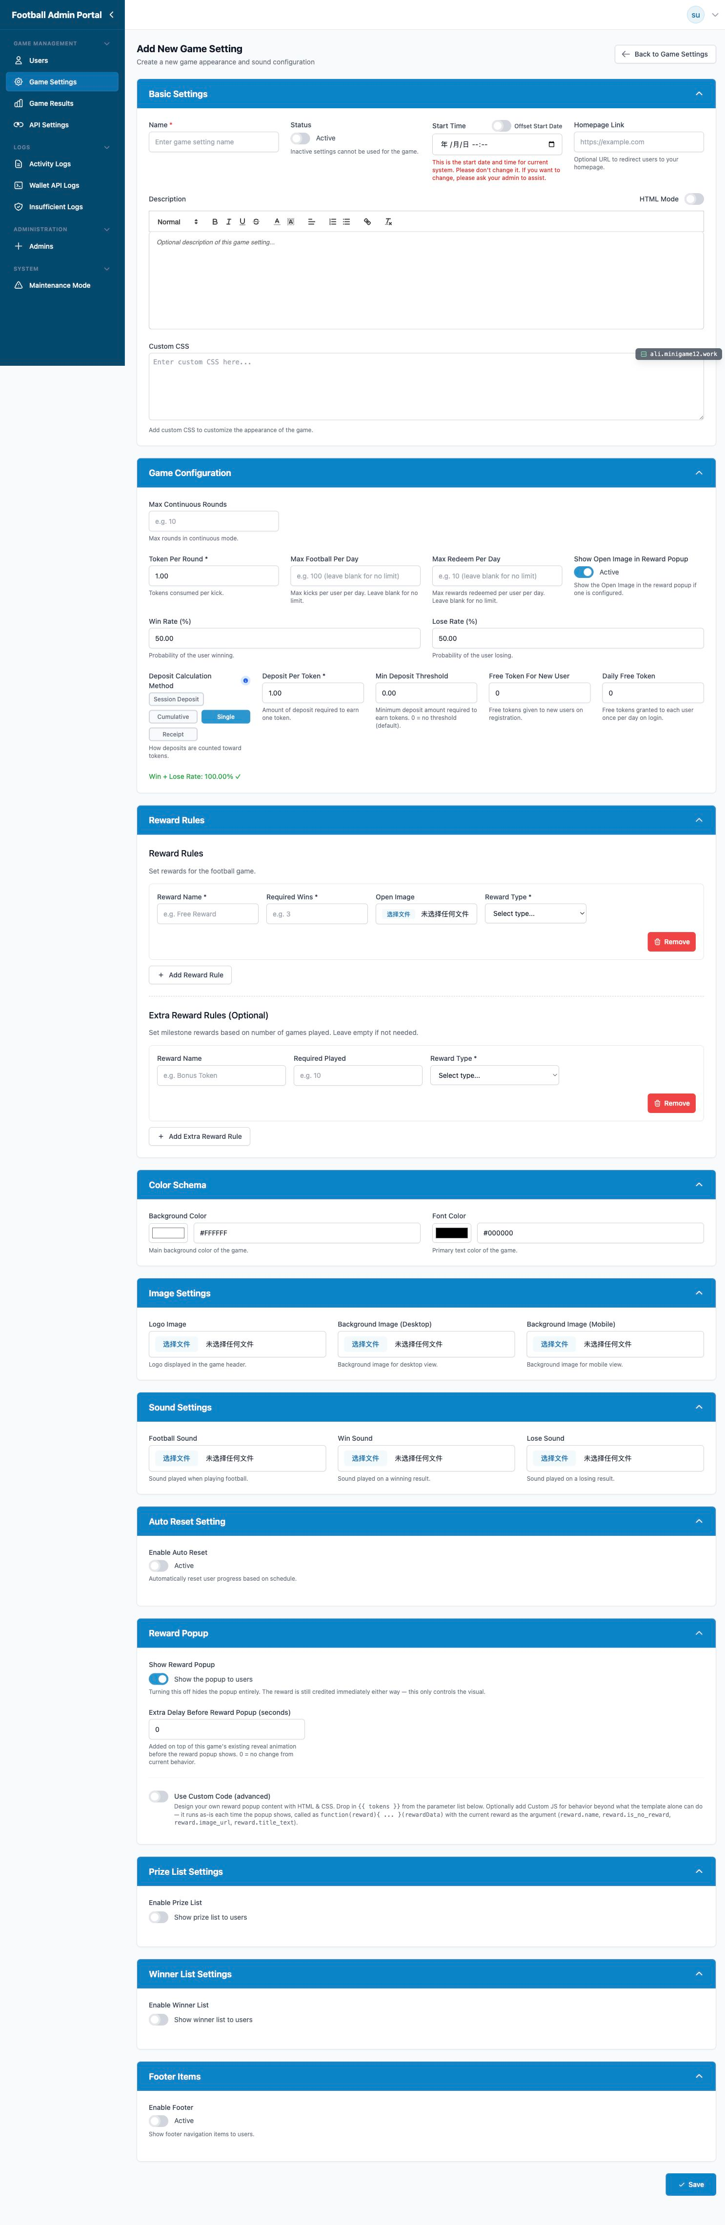Open the Background Color swatch picker

[168, 1233]
